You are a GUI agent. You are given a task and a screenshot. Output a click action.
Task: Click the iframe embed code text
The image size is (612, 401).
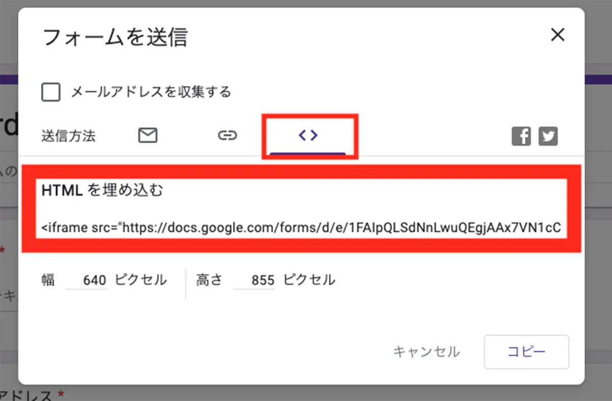coord(301,228)
